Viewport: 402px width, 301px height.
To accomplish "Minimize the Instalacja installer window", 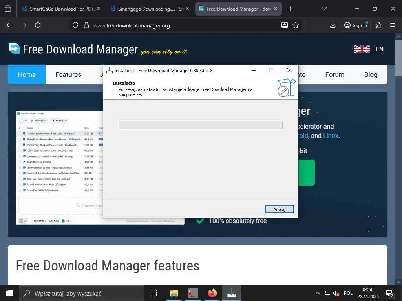I will 254,70.
